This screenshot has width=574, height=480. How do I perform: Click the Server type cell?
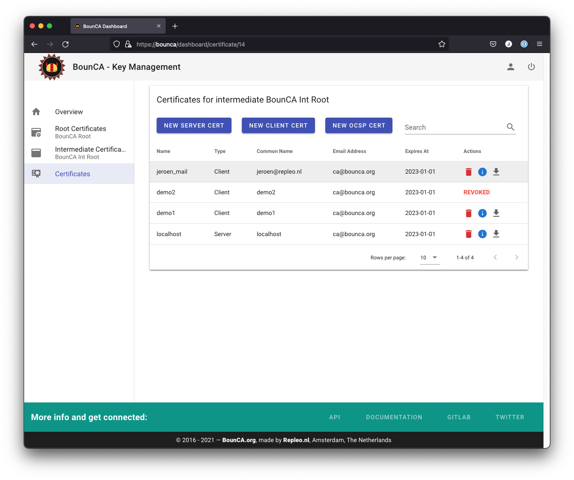[x=223, y=234]
